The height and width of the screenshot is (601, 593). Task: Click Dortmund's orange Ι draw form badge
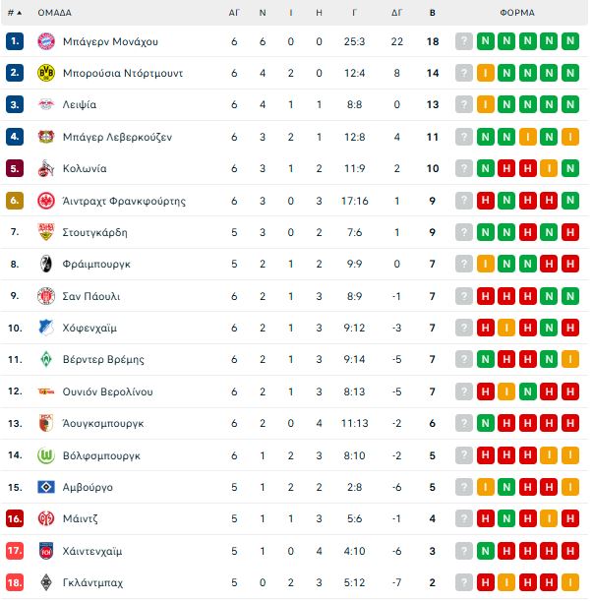tap(486, 73)
